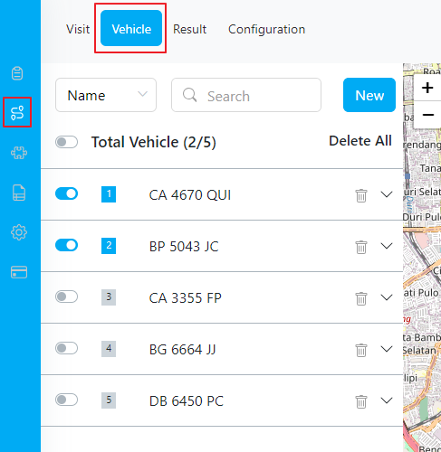Open the gear settings sidebar icon
The image size is (441, 452).
click(x=19, y=232)
